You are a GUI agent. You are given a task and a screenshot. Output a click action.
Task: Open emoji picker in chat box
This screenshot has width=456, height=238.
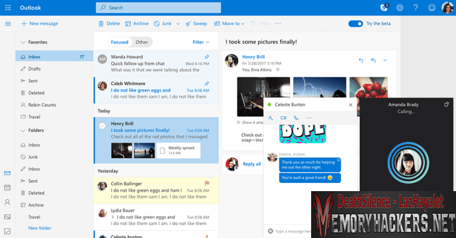pyautogui.click(x=271, y=231)
